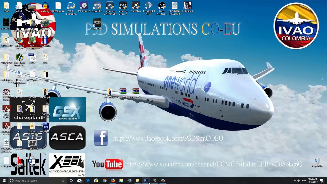
Task: Open the Windows Start menu
Action: pos(4,181)
